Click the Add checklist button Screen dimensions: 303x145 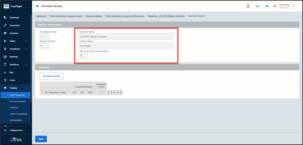[51, 76]
